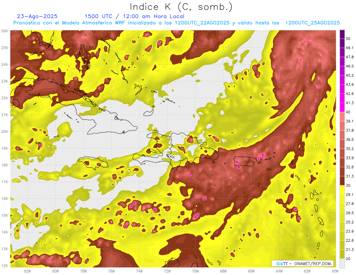This screenshot has width=356, height=275.
Task: Click the "Pronóstico con el Modelo Atmosférico WRF" line
Action: [177, 23]
